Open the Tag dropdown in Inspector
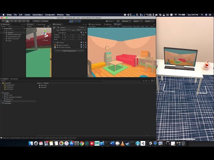 coord(65,30)
